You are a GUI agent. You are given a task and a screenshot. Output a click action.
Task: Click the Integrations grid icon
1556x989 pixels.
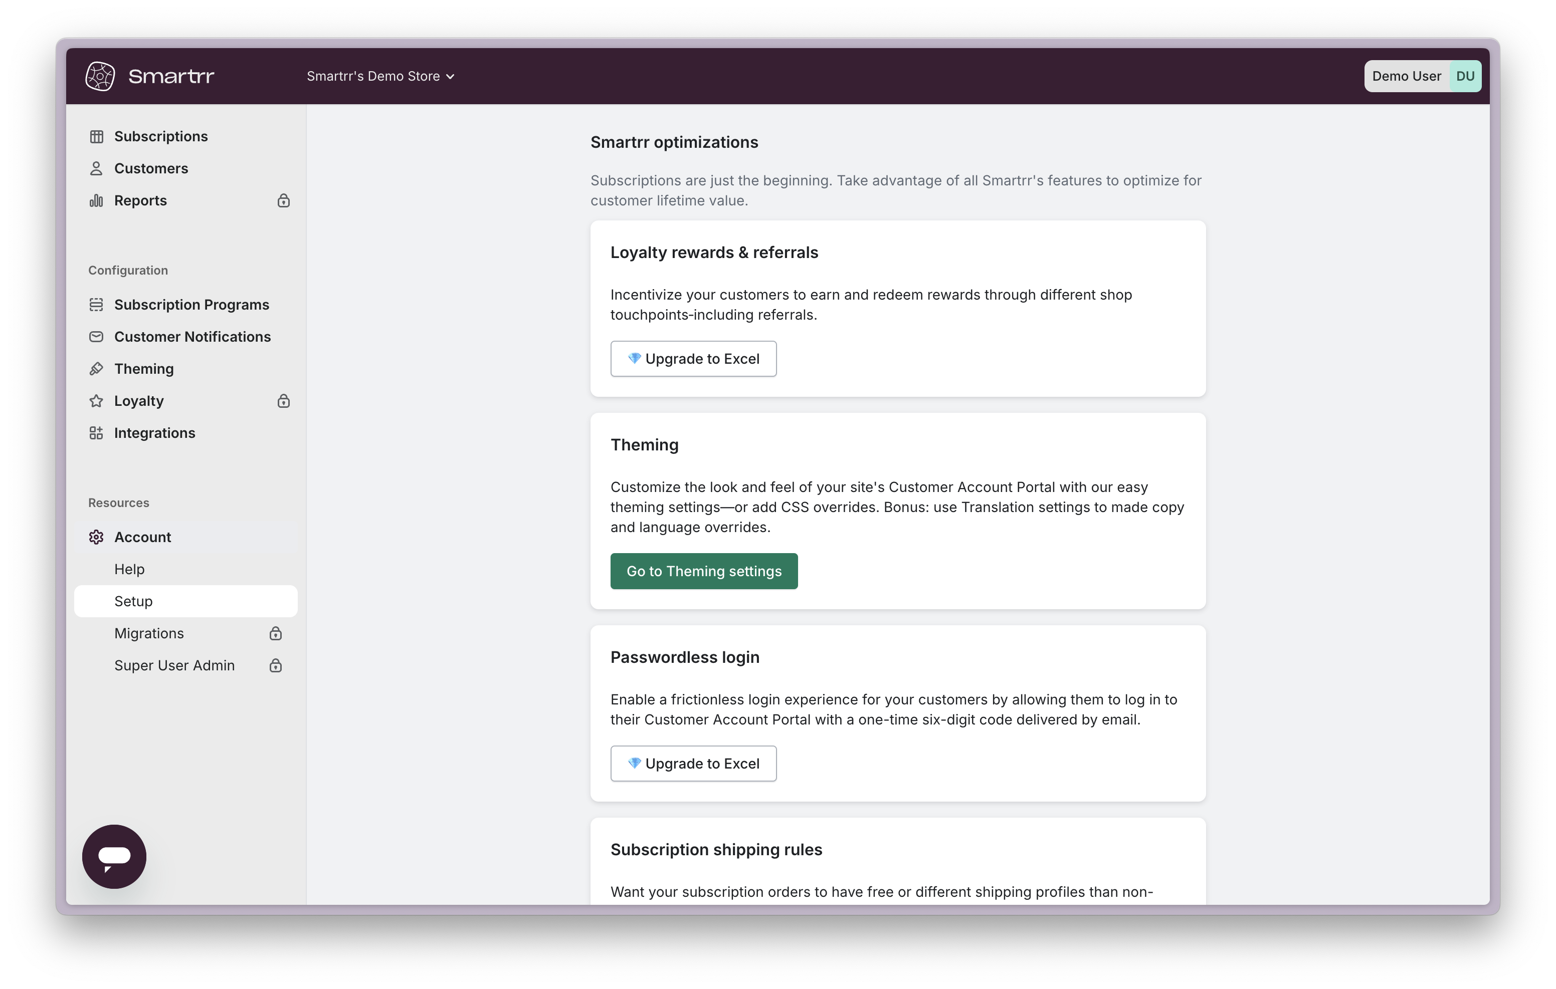[x=96, y=433]
